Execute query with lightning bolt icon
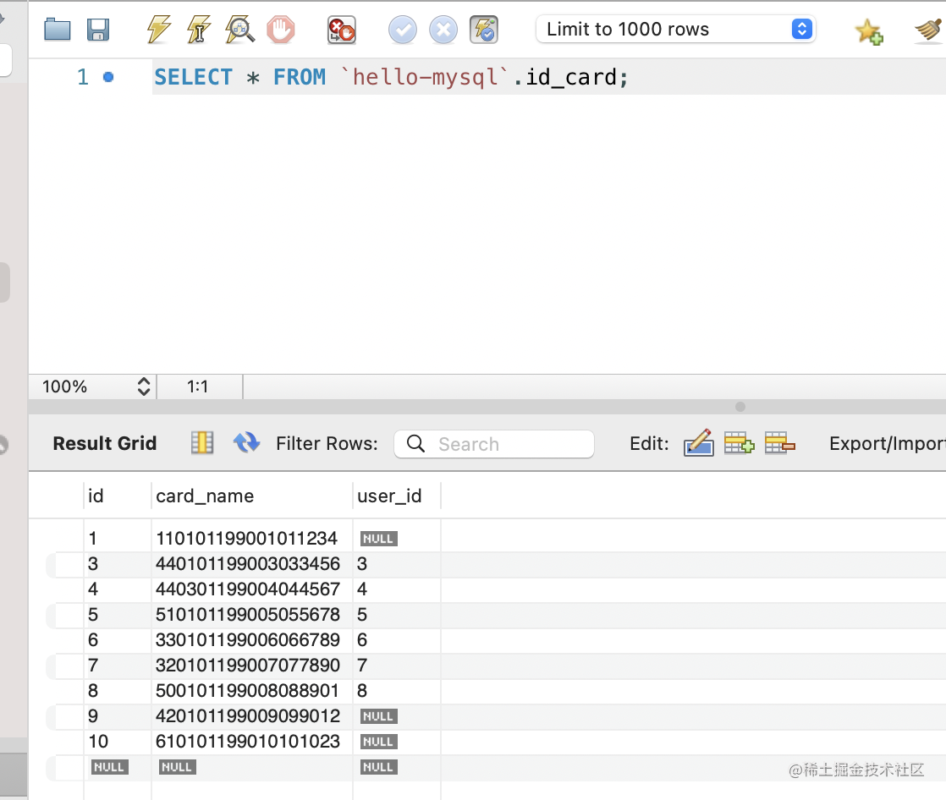The image size is (946, 800). pyautogui.click(x=159, y=30)
